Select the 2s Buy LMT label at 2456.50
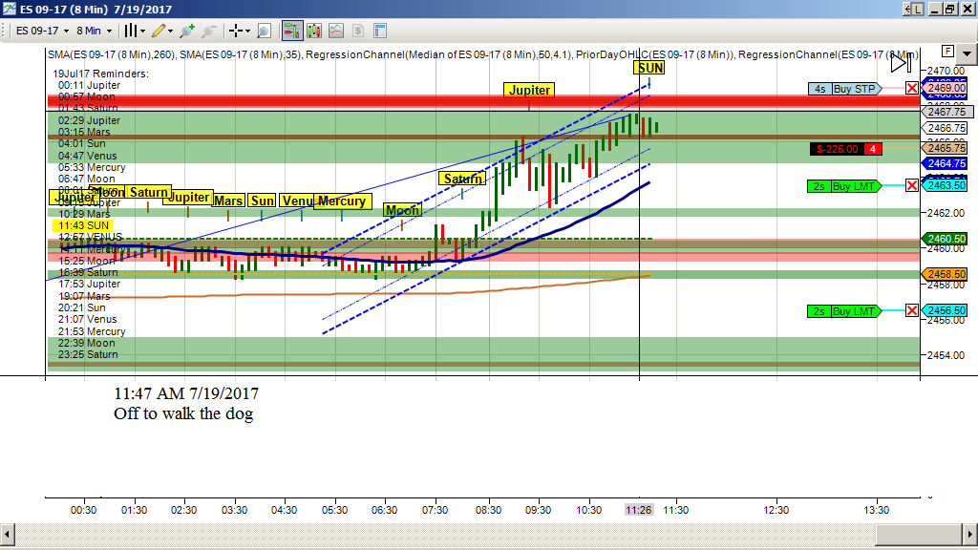 [844, 310]
